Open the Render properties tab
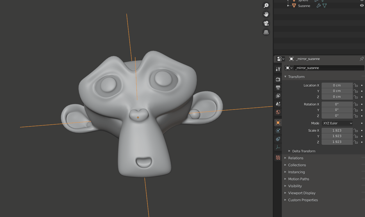The image size is (365, 217). click(x=278, y=79)
